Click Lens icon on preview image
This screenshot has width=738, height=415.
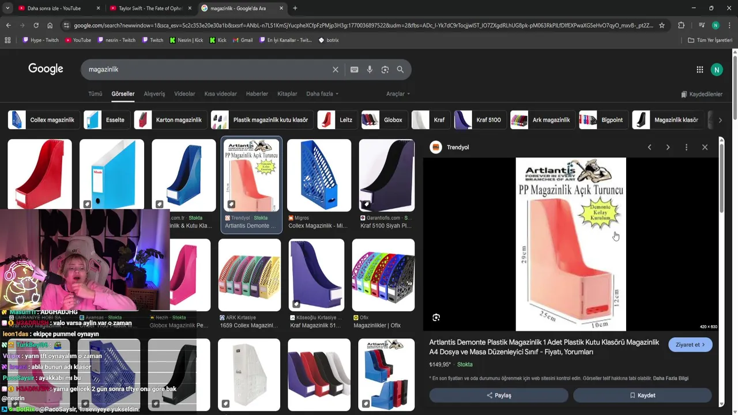point(436,318)
